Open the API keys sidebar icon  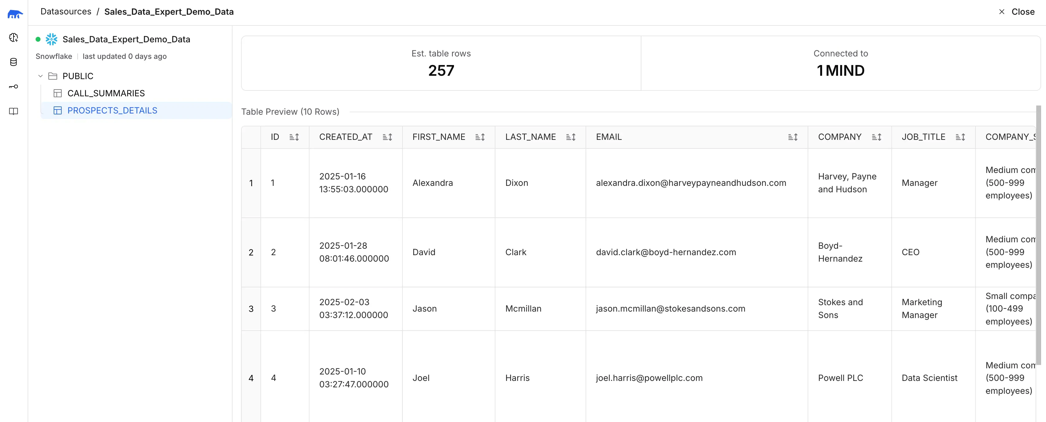click(x=13, y=86)
